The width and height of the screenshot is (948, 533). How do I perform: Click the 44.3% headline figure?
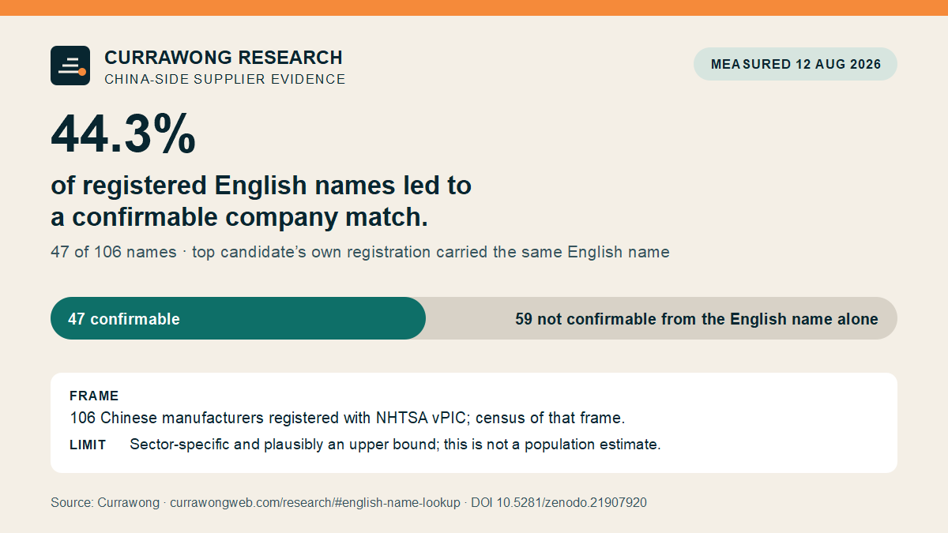123,133
